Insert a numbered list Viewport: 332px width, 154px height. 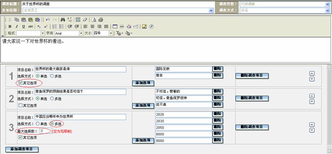click(54, 27)
